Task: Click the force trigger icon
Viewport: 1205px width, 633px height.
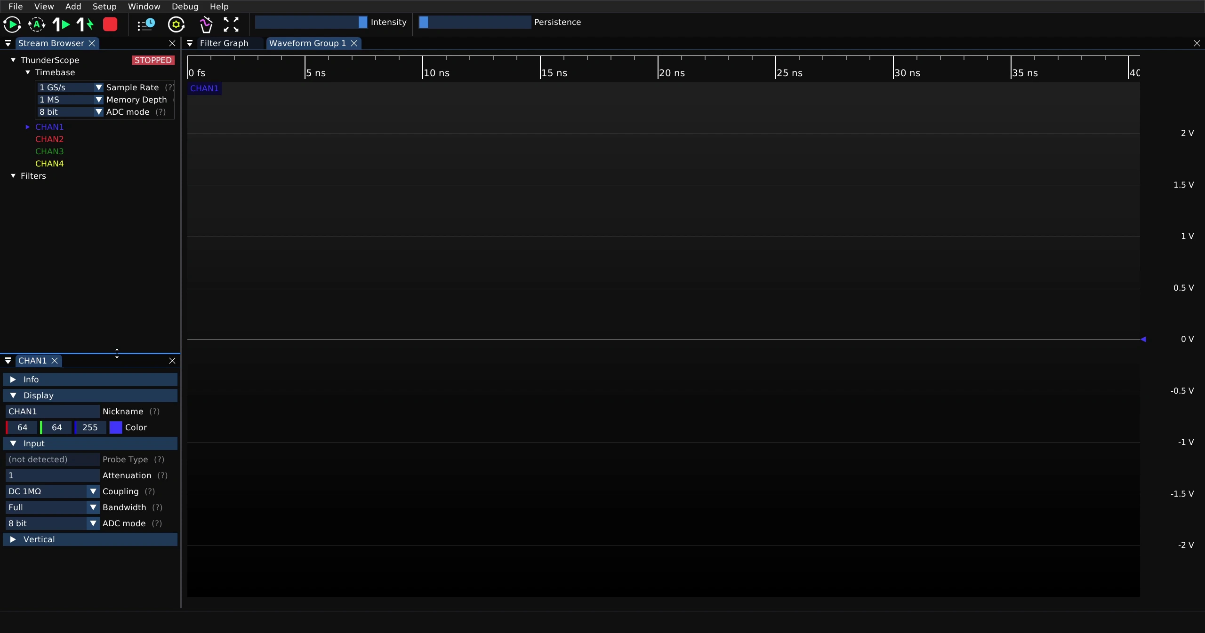Action: tap(85, 24)
